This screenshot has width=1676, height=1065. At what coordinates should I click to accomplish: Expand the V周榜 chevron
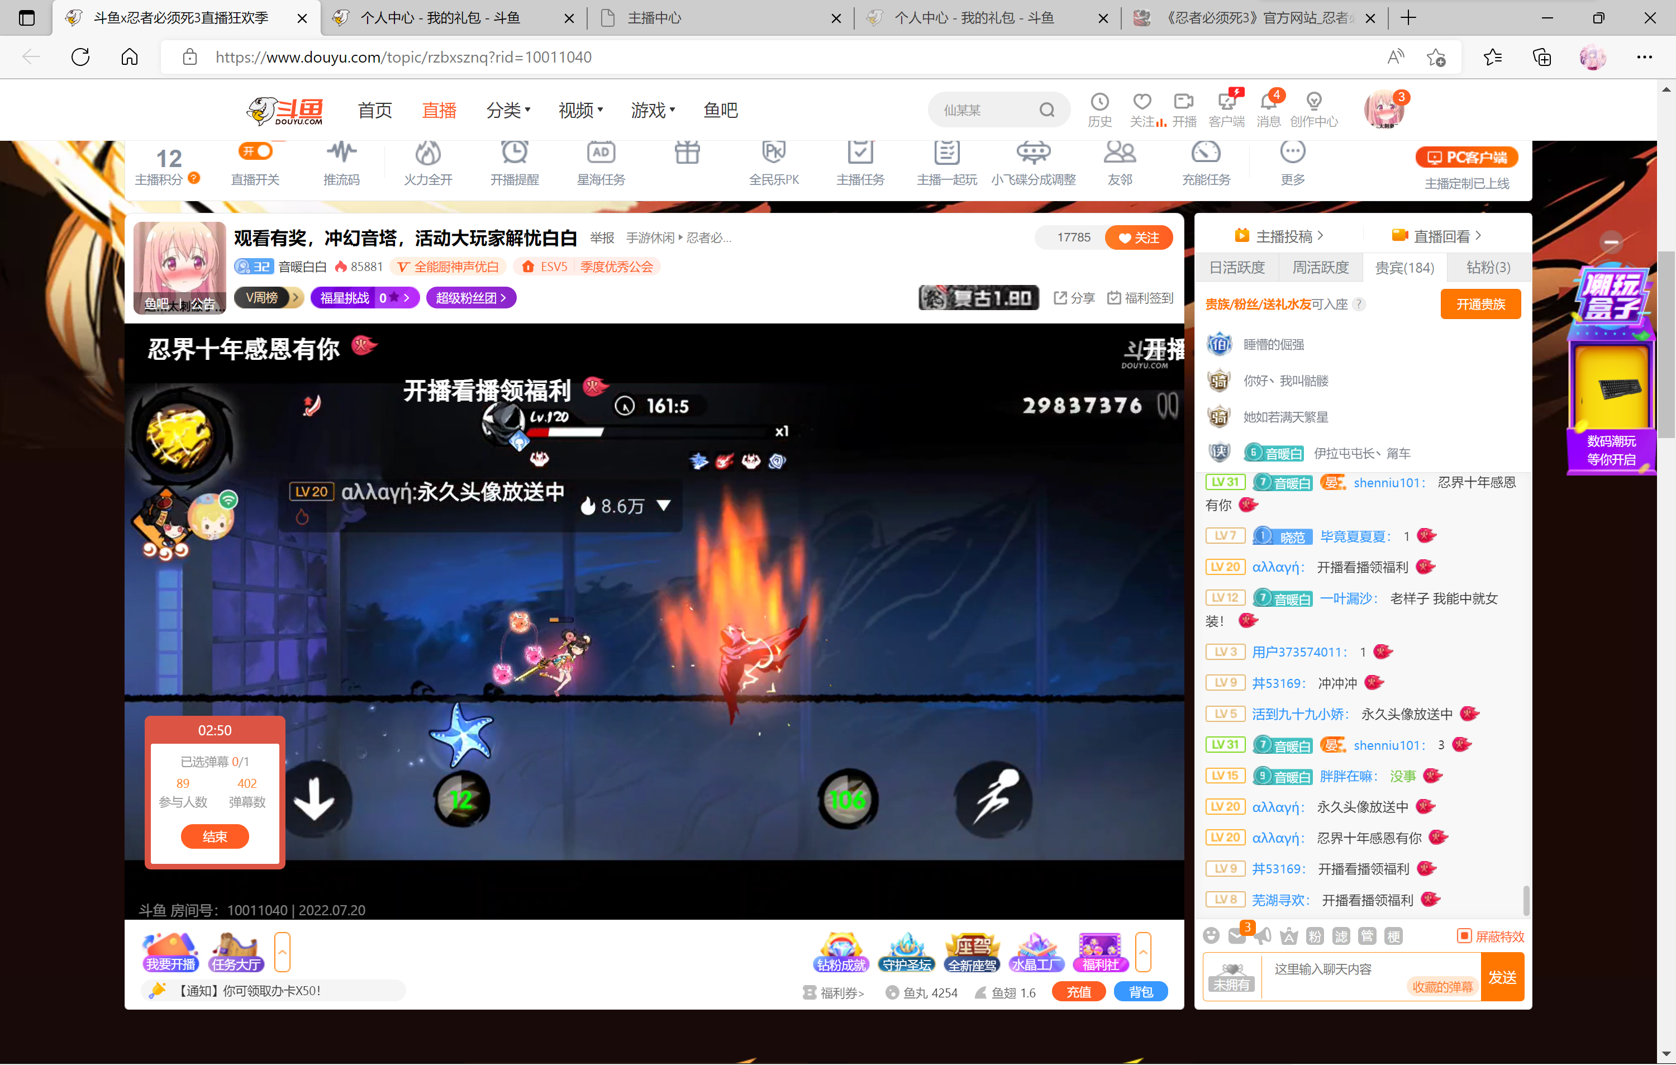click(x=295, y=297)
